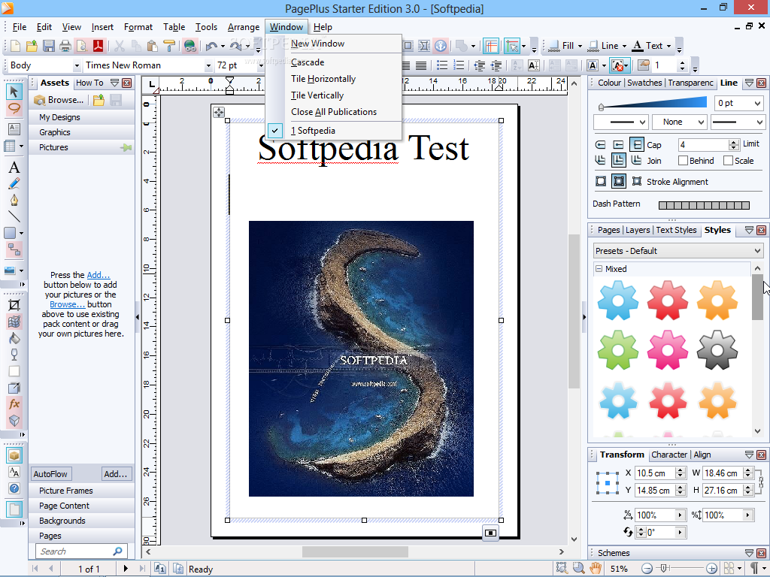This screenshot has width=770, height=577.
Task: Open the Backgrounds category
Action: click(x=81, y=521)
